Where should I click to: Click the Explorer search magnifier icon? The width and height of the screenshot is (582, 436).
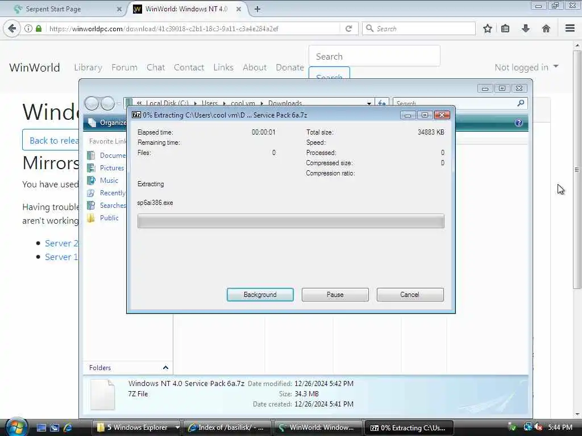pyautogui.click(x=521, y=103)
